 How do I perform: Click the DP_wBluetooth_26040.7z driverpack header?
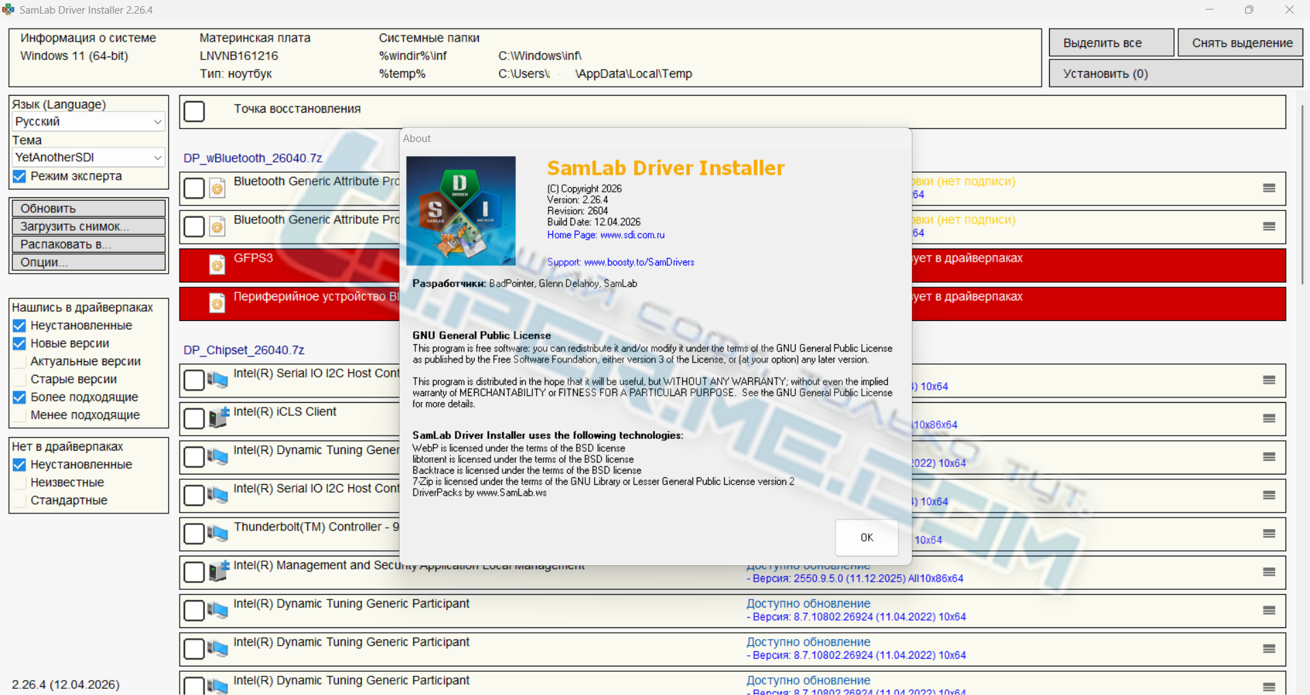pyautogui.click(x=253, y=158)
